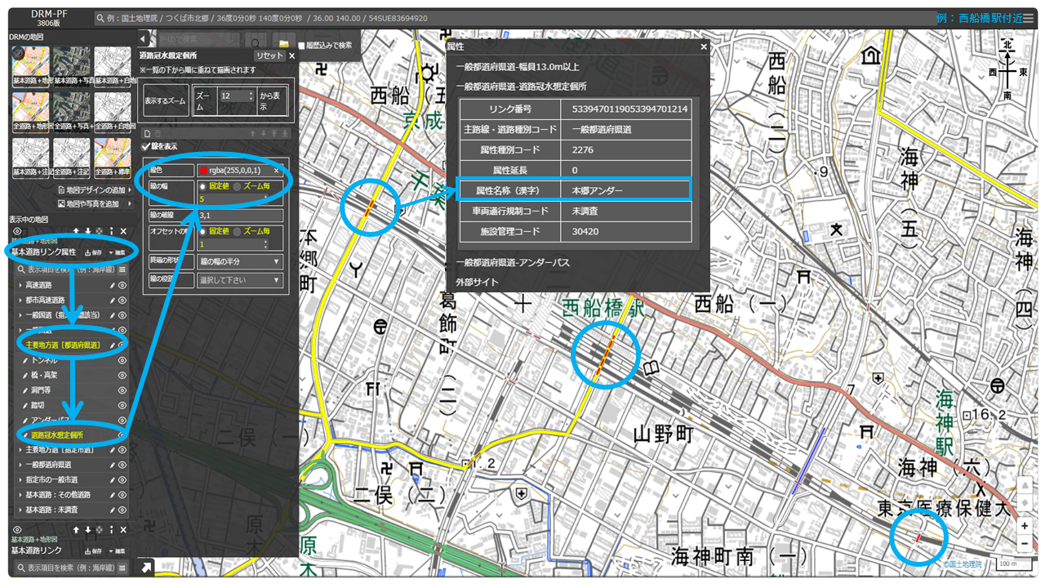Select ズーム毎 radio for 線の幅

pyautogui.click(x=238, y=186)
